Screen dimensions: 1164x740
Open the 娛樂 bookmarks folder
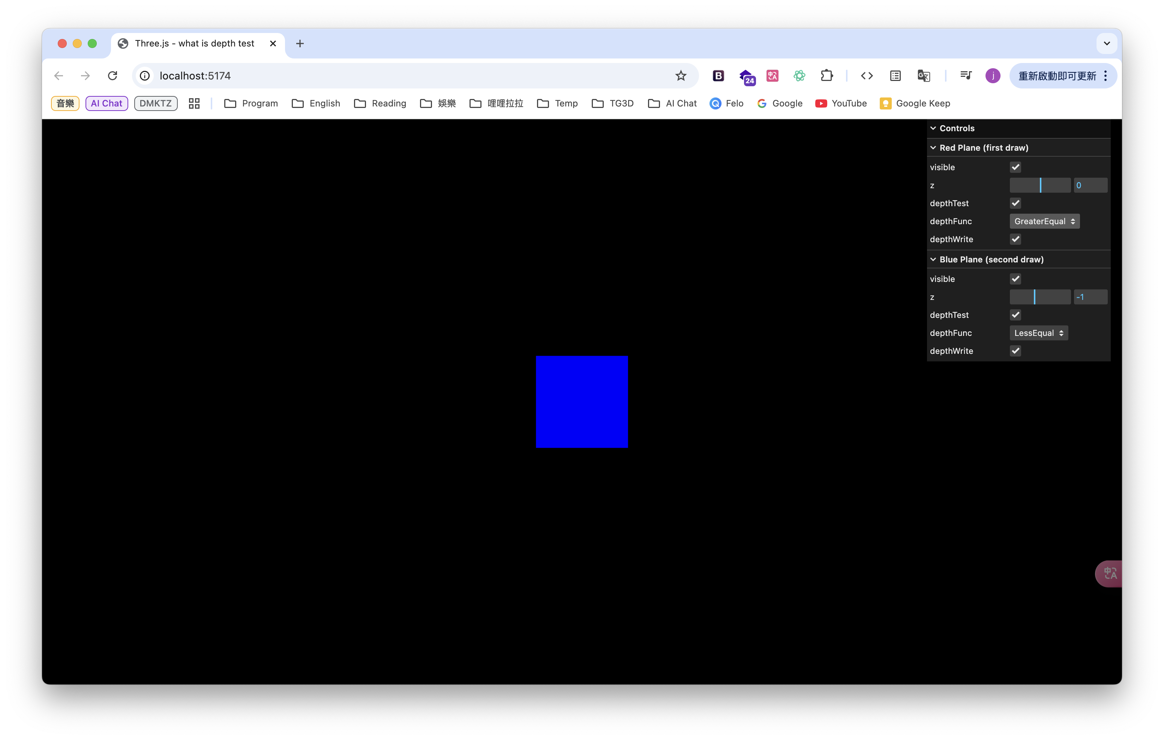438,103
